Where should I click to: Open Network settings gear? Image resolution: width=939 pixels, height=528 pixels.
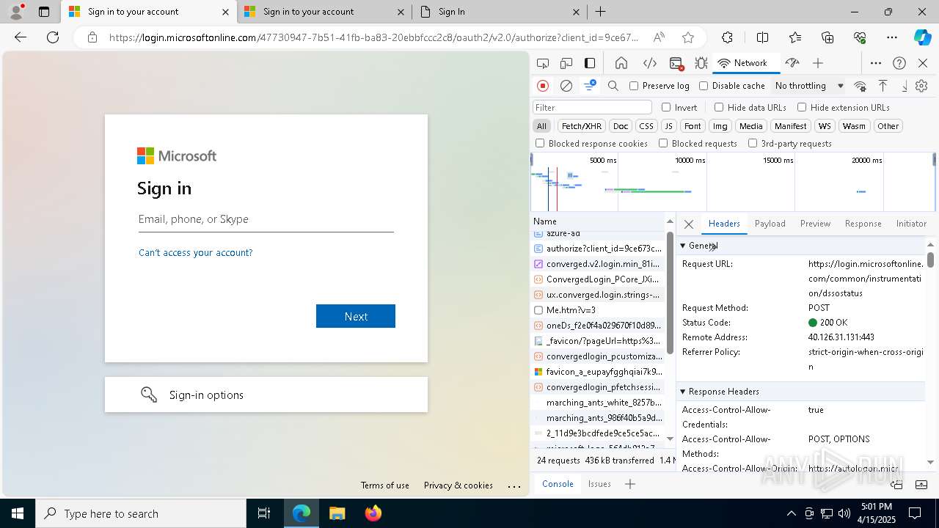[921, 86]
